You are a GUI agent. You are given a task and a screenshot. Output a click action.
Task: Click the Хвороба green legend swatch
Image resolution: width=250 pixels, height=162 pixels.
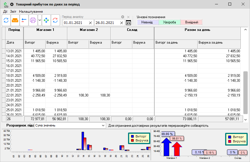point(169,22)
